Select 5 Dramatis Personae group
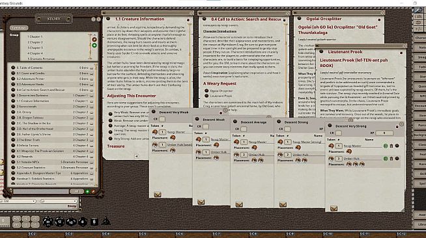Screen dimensions: 426x238 41,59
